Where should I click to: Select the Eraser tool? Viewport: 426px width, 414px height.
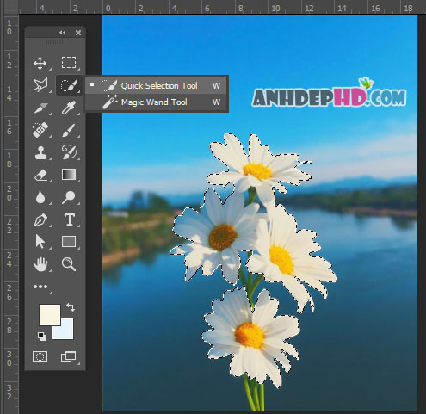[x=40, y=175]
